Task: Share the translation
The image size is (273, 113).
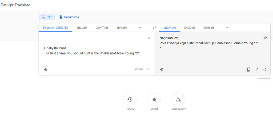Action: click(265, 69)
